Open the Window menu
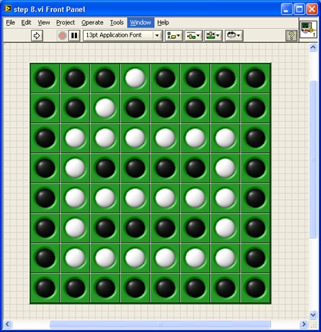 (x=141, y=23)
